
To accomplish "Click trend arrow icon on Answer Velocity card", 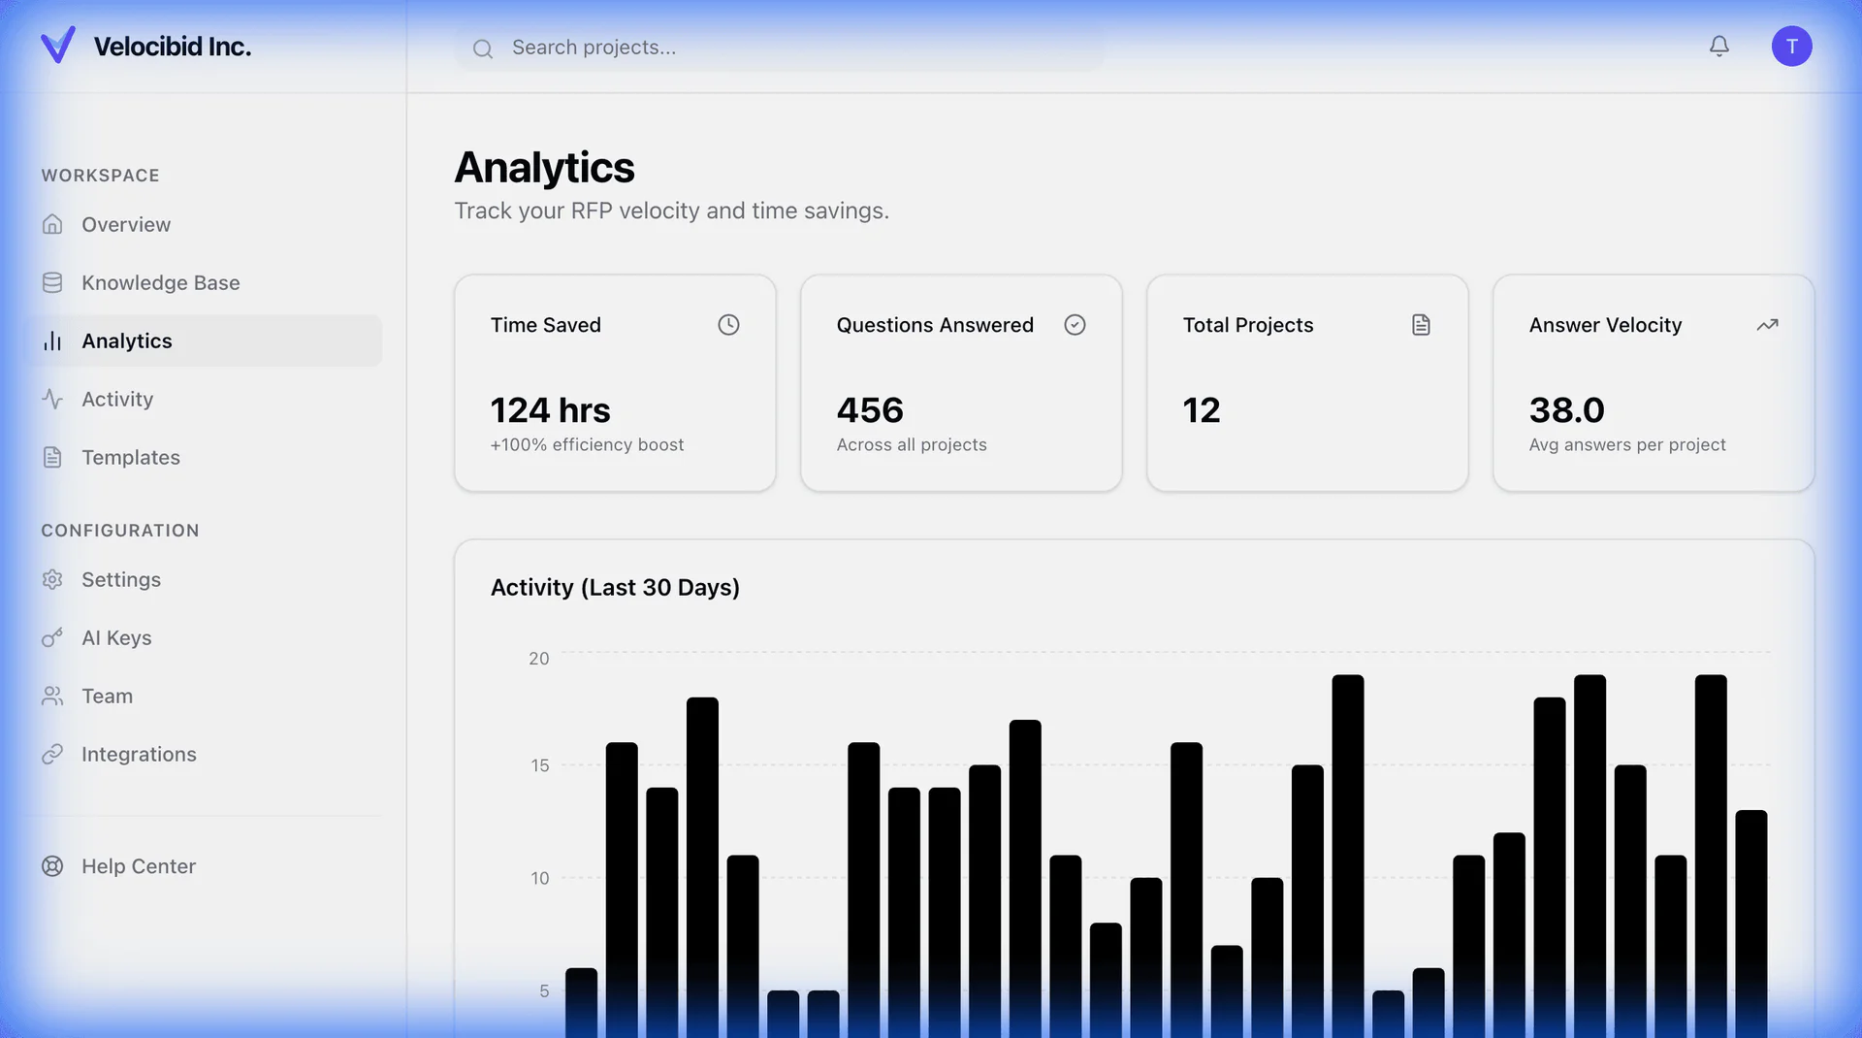I will pos(1767,325).
